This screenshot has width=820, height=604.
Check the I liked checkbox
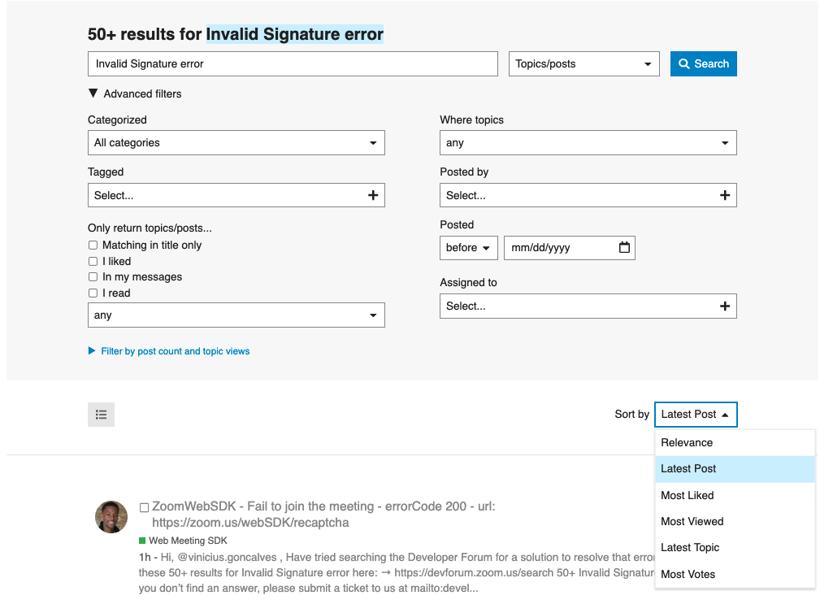point(93,262)
